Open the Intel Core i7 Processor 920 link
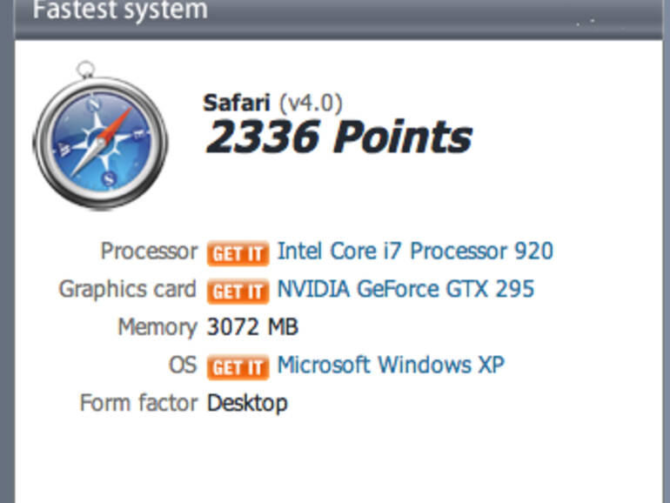The height and width of the screenshot is (503, 670). [414, 251]
